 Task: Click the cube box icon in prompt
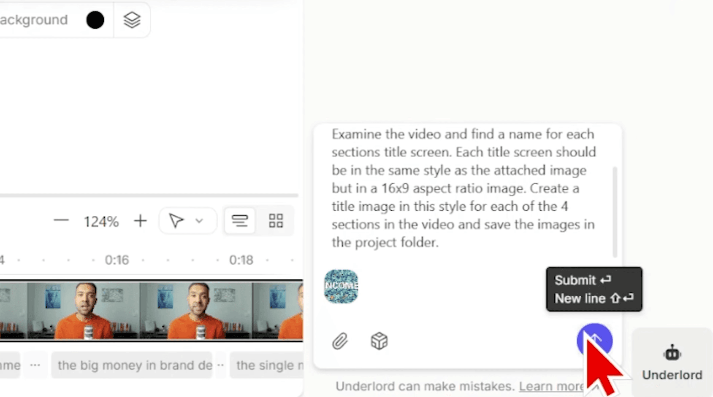click(379, 341)
